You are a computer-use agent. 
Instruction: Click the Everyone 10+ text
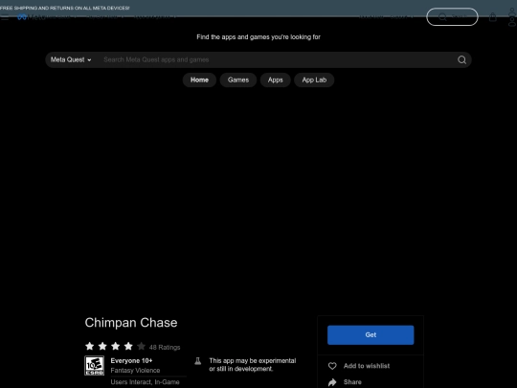click(131, 360)
